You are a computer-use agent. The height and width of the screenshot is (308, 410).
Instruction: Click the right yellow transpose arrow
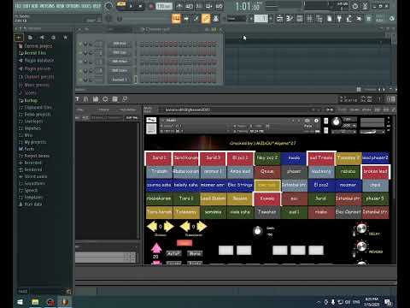pos(202,227)
